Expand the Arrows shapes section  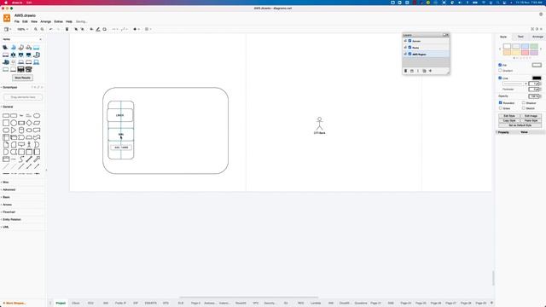pyautogui.click(x=7, y=205)
